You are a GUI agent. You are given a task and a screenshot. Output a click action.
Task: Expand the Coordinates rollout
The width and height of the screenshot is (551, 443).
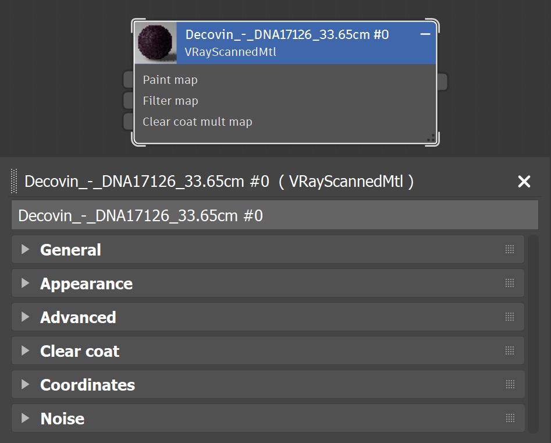pos(25,384)
